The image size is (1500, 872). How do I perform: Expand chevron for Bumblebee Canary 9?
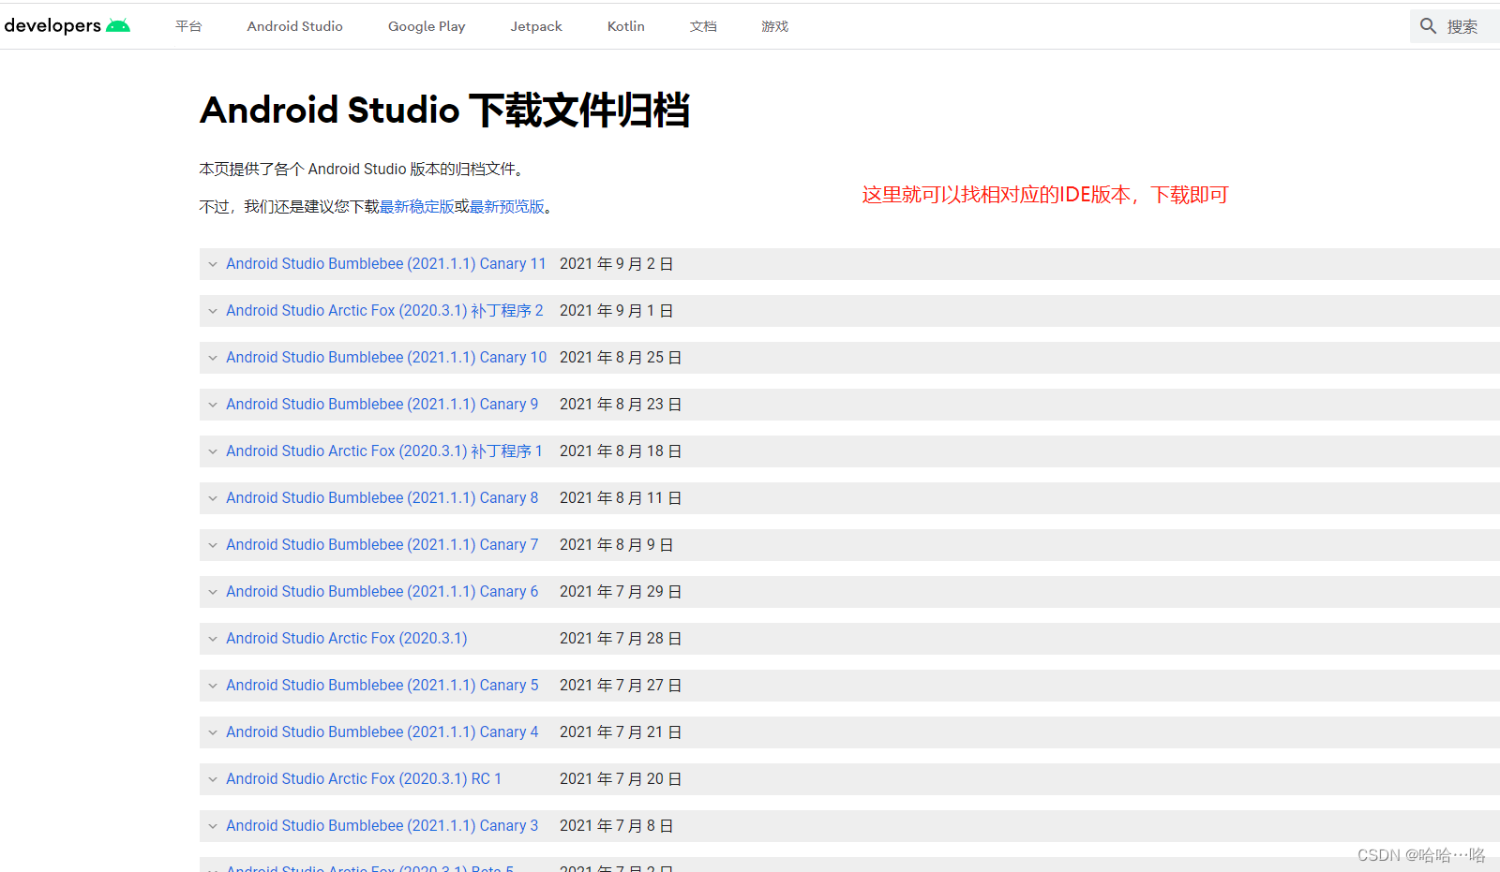(213, 405)
